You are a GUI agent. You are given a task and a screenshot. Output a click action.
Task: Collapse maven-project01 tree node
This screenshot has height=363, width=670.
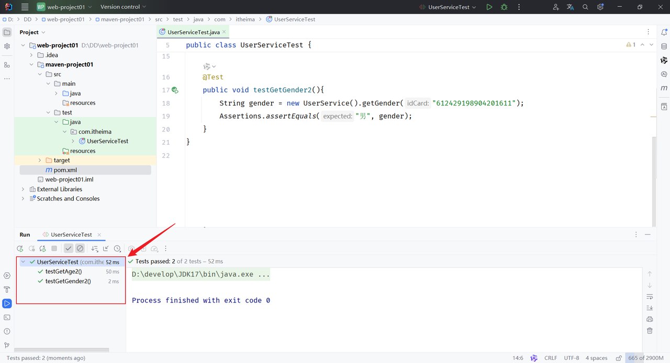pyautogui.click(x=31, y=65)
